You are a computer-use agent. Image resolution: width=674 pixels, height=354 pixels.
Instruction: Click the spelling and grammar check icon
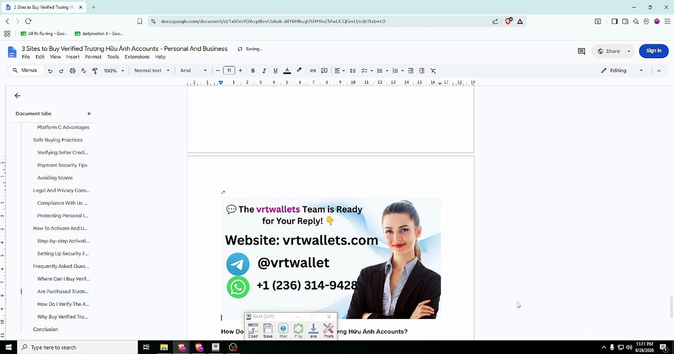pyautogui.click(x=84, y=71)
